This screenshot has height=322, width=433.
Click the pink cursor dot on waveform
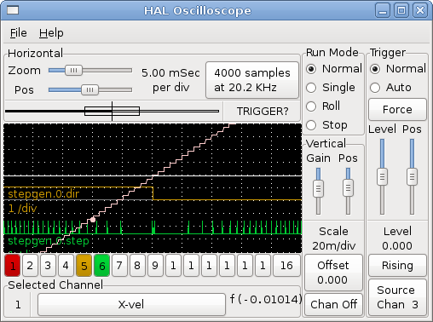coord(93,220)
